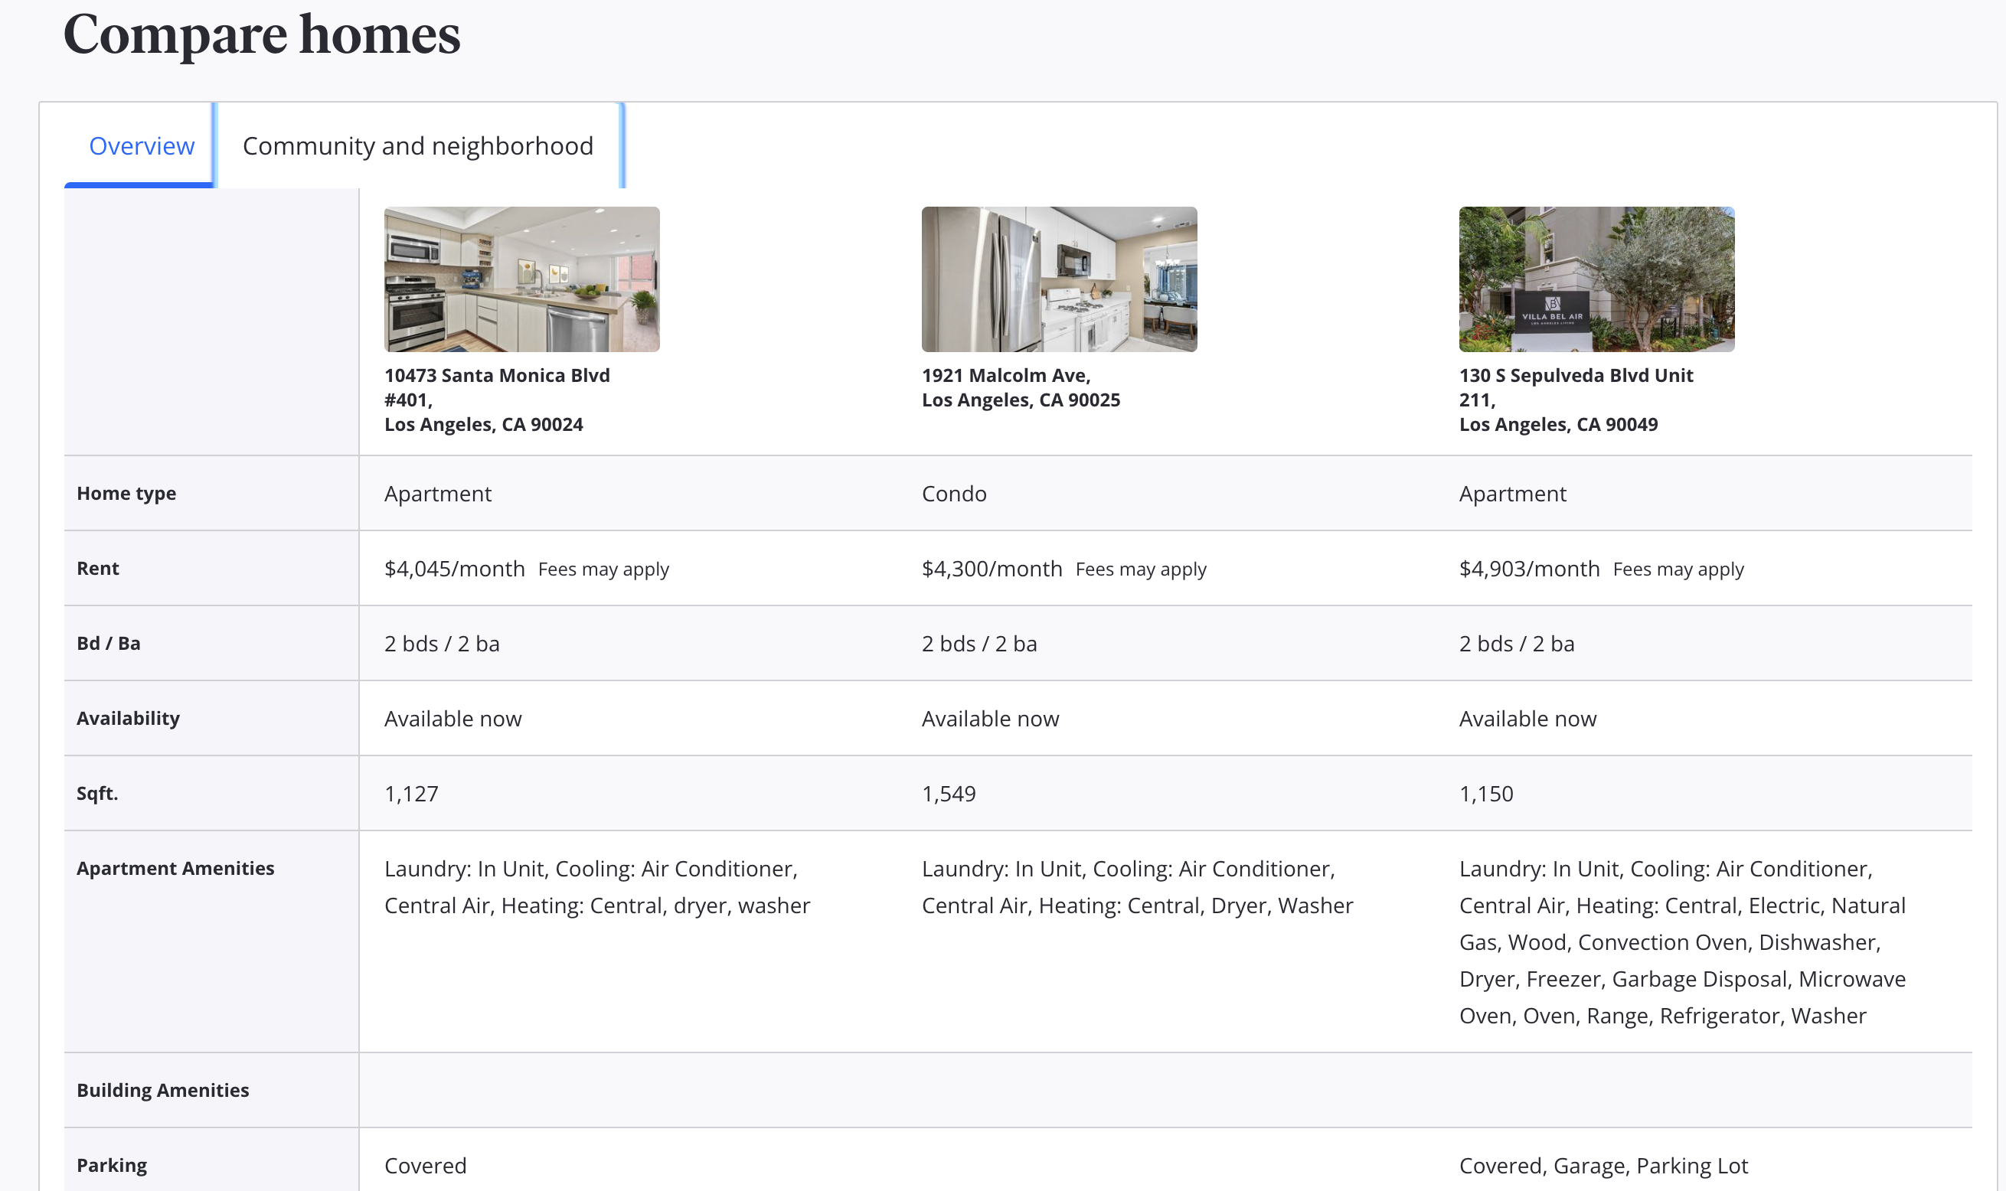Open Community and neighborhood tab
2006x1191 pixels.
tap(418, 146)
